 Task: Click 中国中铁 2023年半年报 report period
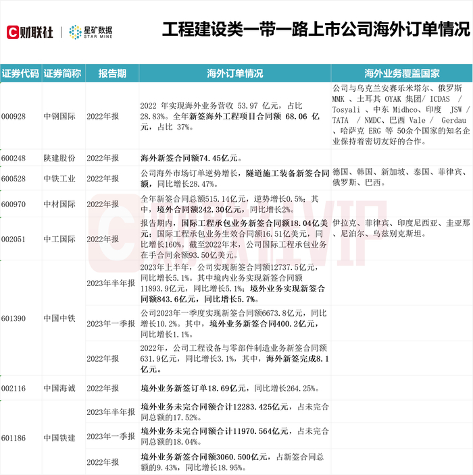tap(111, 283)
